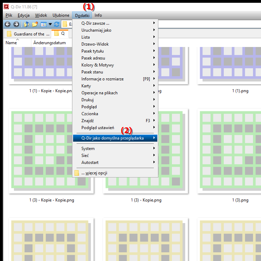Open the 'Autostart' menu entry
The image size is (261, 261).
tap(115, 163)
